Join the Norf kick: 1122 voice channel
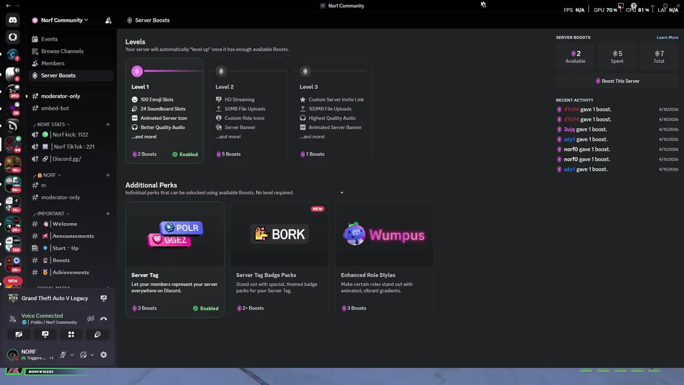The image size is (684, 385). [71, 135]
